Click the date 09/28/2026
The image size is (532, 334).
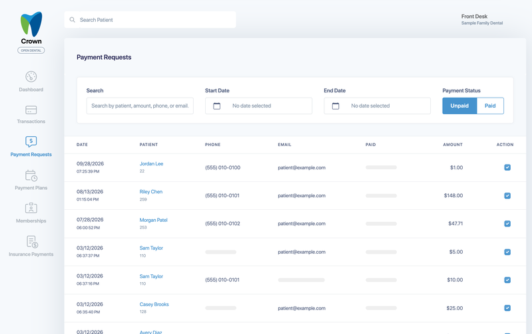tap(90, 164)
